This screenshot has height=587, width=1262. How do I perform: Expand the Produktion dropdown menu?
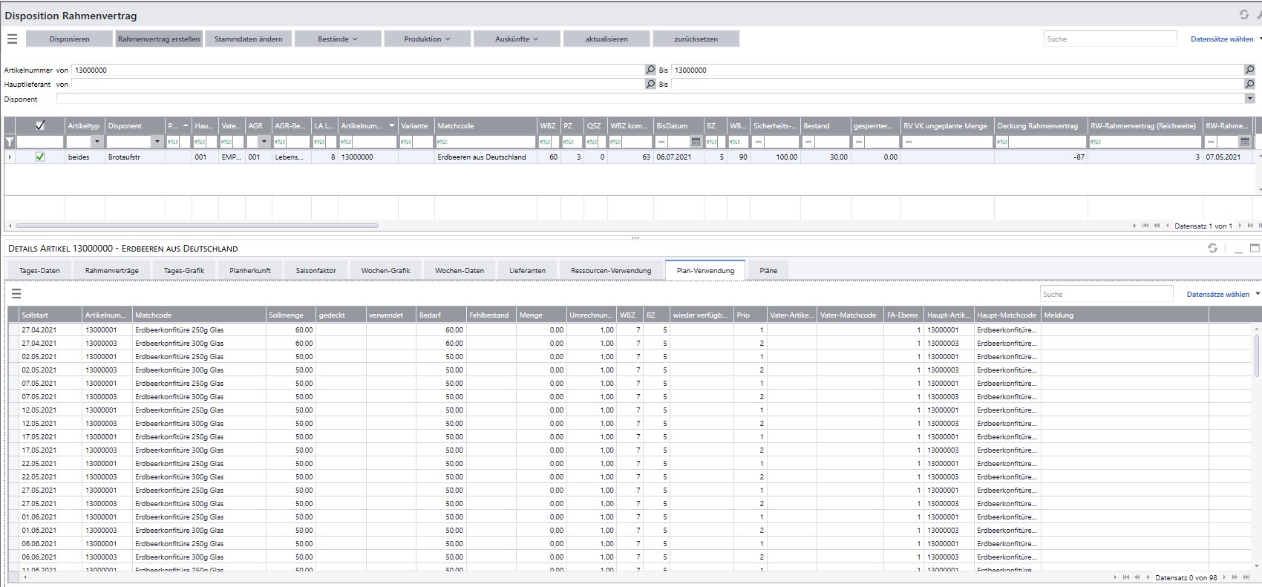427,39
